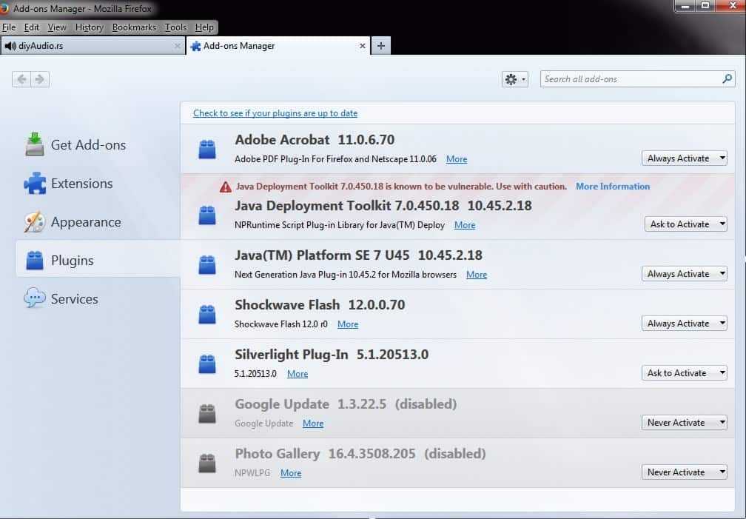
Task: Open the Edit menu
Action: click(x=32, y=27)
